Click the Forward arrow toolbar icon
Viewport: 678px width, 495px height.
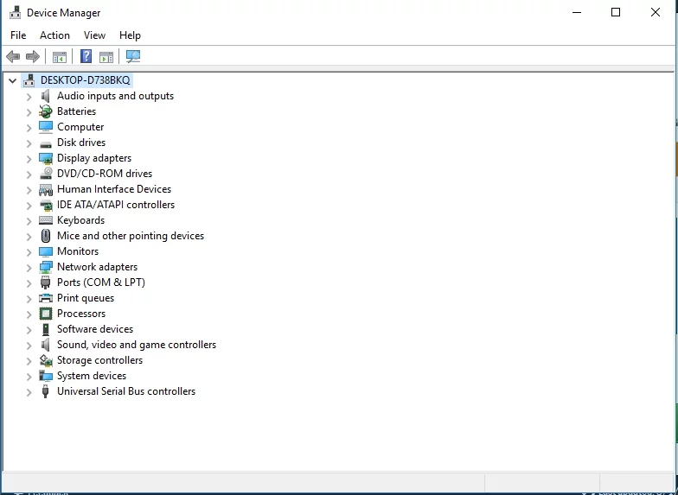(33, 57)
